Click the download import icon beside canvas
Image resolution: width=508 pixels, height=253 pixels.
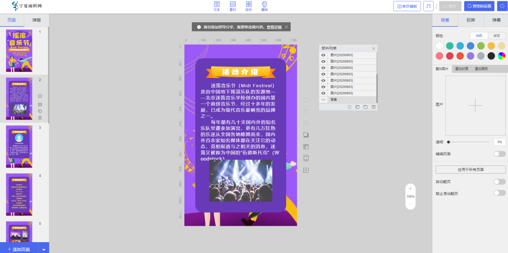[306, 169]
